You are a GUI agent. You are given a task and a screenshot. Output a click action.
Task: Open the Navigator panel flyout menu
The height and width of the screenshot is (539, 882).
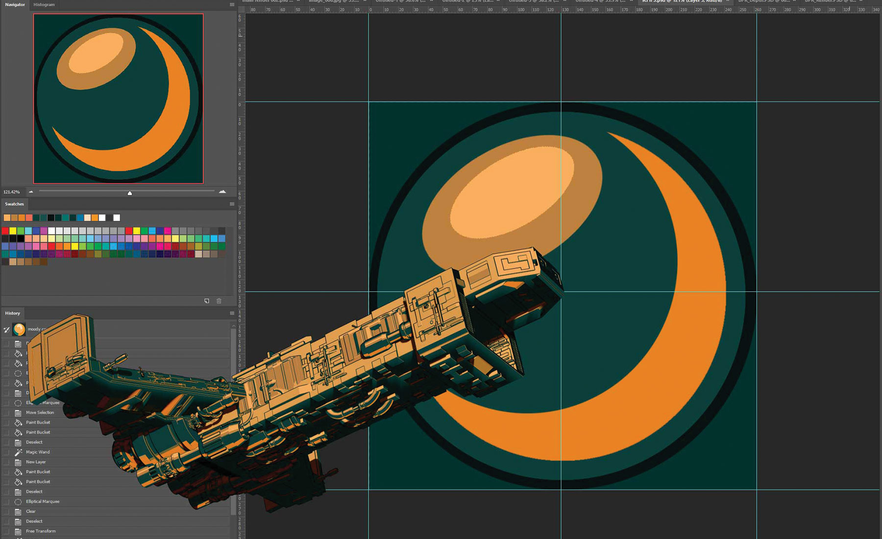click(x=232, y=4)
